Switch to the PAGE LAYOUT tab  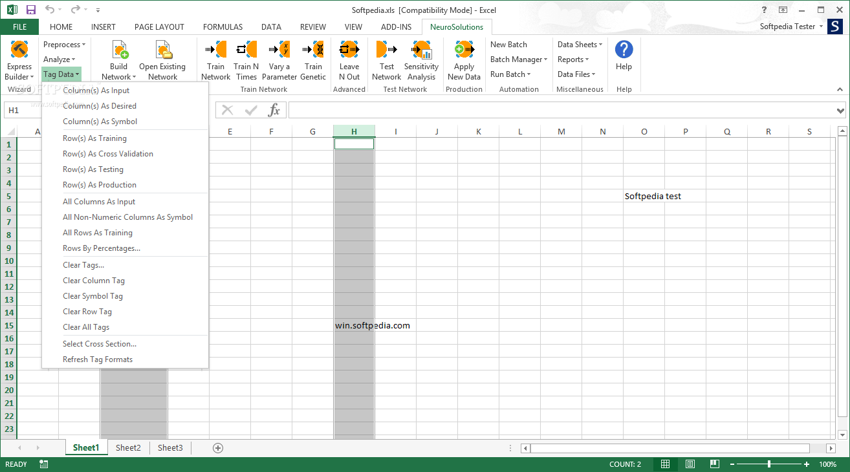(x=159, y=27)
